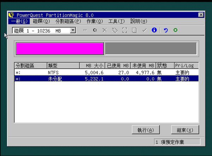The height and width of the screenshot is (156, 212).
Task: Select the 未分配 unallocated row
Action: pyautogui.click(x=106, y=79)
